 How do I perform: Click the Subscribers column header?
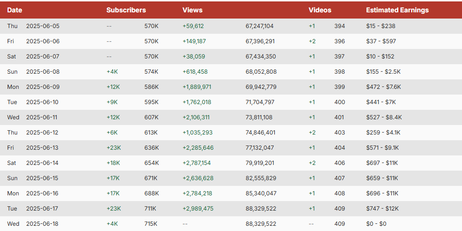pyautogui.click(x=126, y=10)
